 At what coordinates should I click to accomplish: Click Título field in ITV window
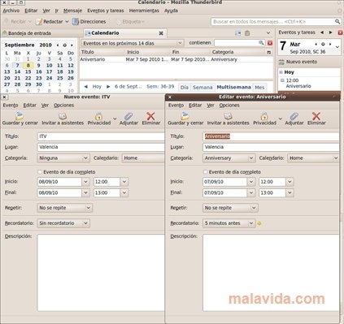101,136
